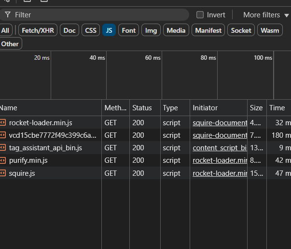The width and height of the screenshot is (291, 249).
Task: Select the Img filter chip
Action: [x=151, y=30]
